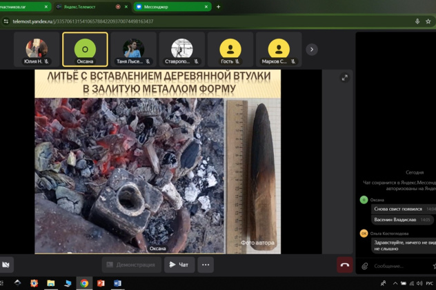Screen dimensions: 436x290
Task: Open a new browser tab
Action: click(x=218, y=6)
